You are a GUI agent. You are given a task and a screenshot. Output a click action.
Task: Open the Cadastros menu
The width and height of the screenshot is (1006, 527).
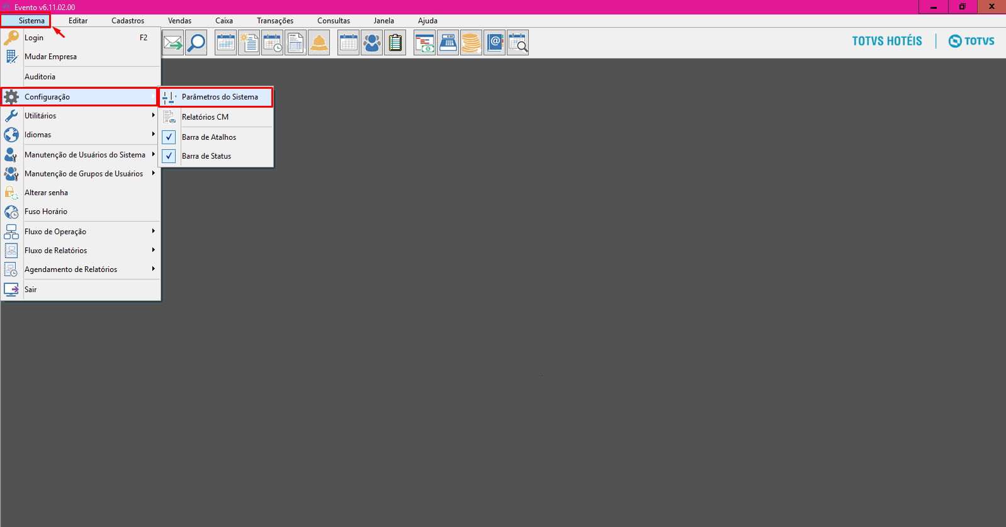point(128,21)
